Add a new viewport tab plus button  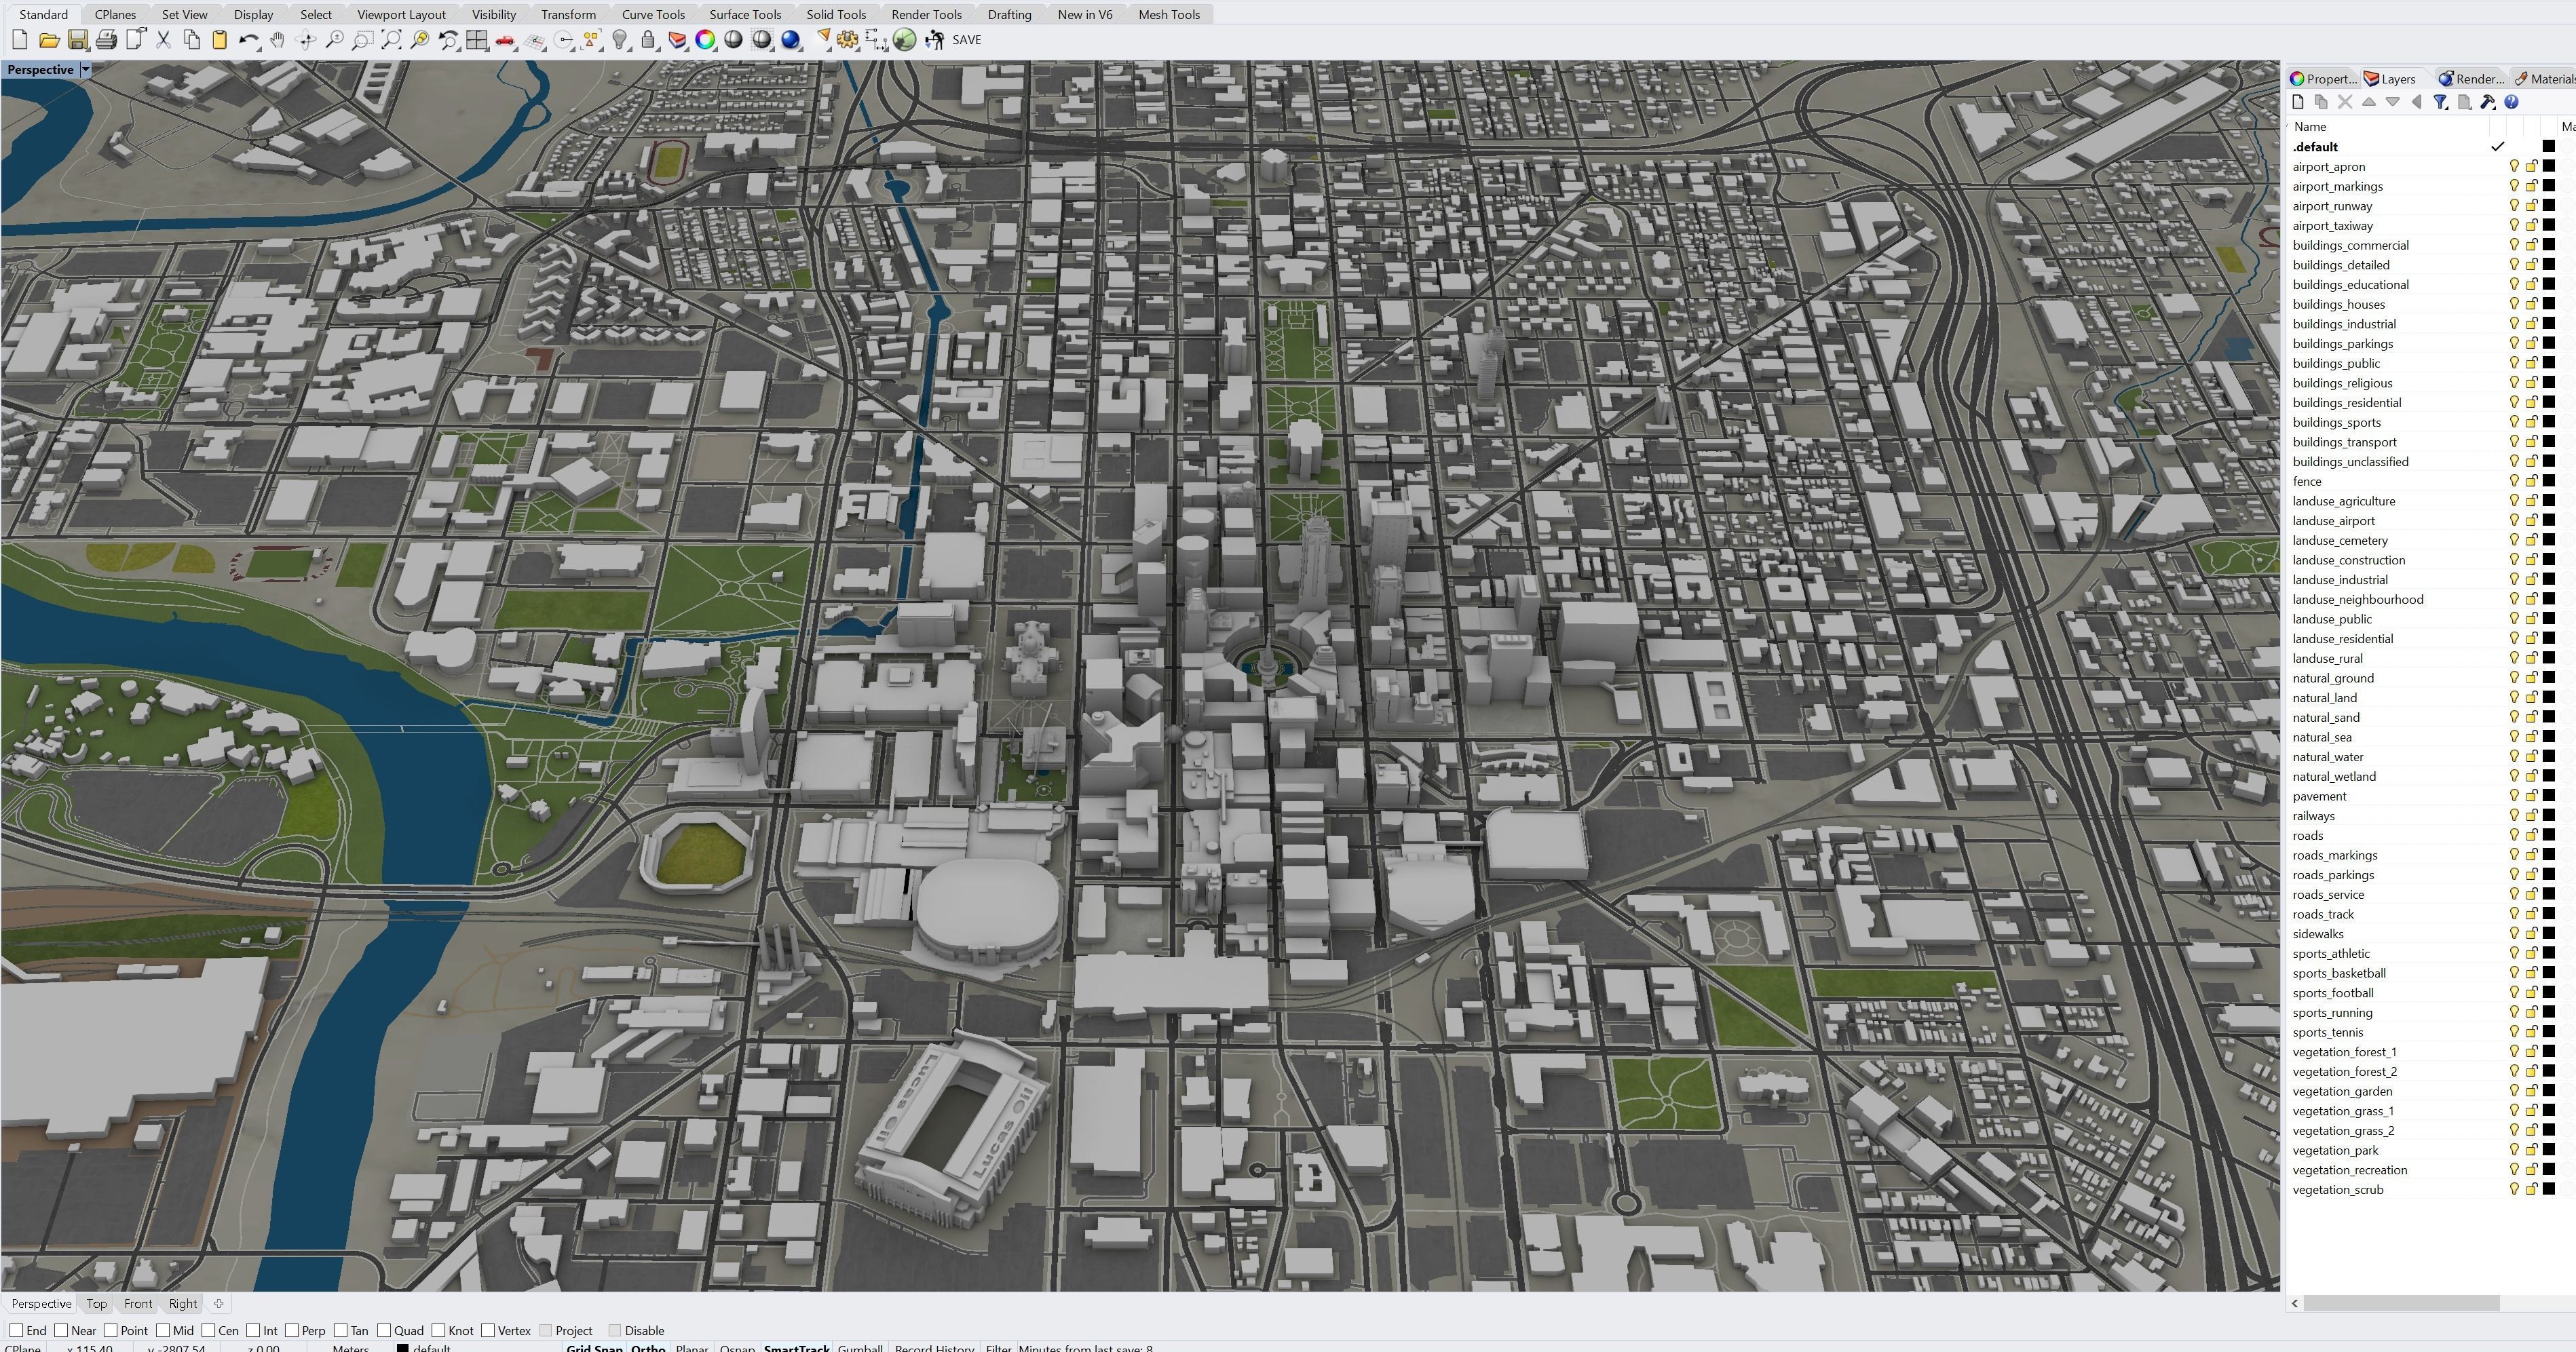[x=219, y=1303]
